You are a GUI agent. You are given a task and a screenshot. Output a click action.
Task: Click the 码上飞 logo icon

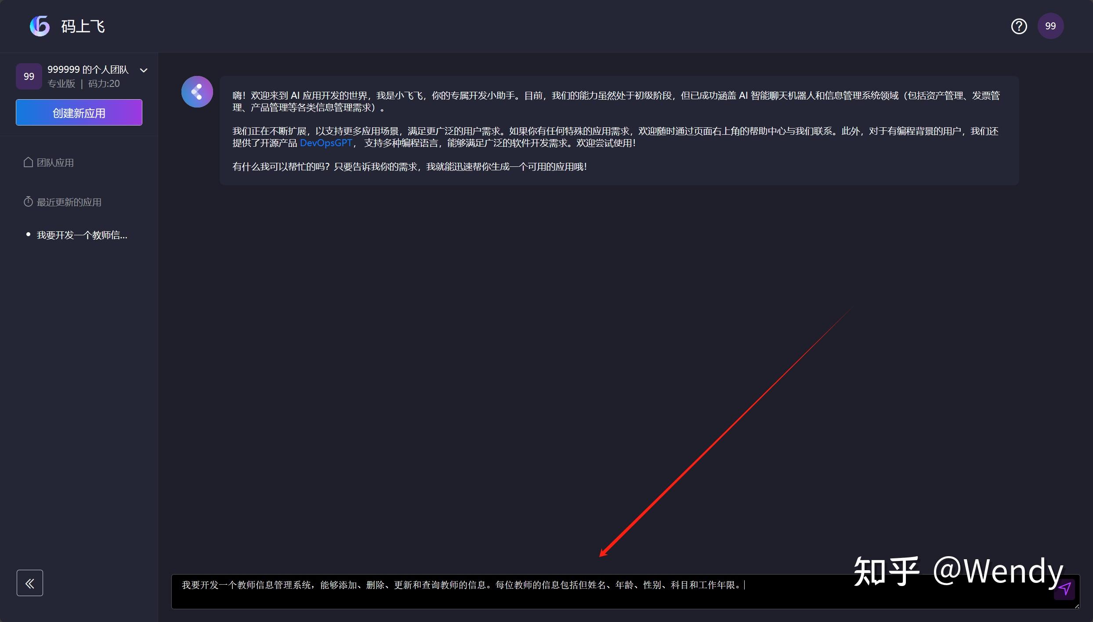(x=39, y=26)
